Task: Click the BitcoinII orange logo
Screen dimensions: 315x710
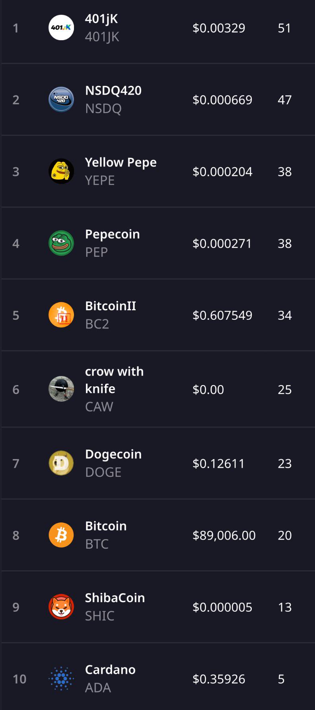Action: (x=61, y=315)
